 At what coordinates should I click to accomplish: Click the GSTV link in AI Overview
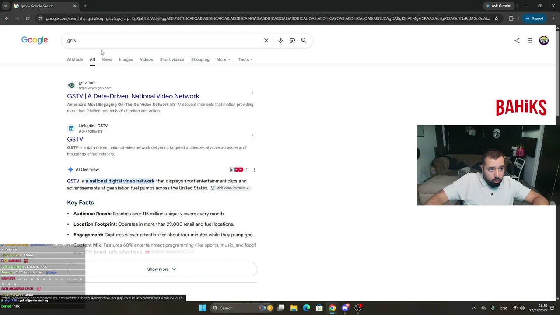click(x=73, y=181)
